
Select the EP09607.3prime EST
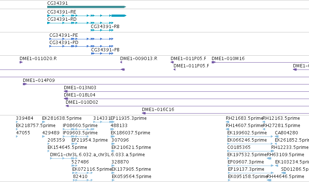[251, 166]
